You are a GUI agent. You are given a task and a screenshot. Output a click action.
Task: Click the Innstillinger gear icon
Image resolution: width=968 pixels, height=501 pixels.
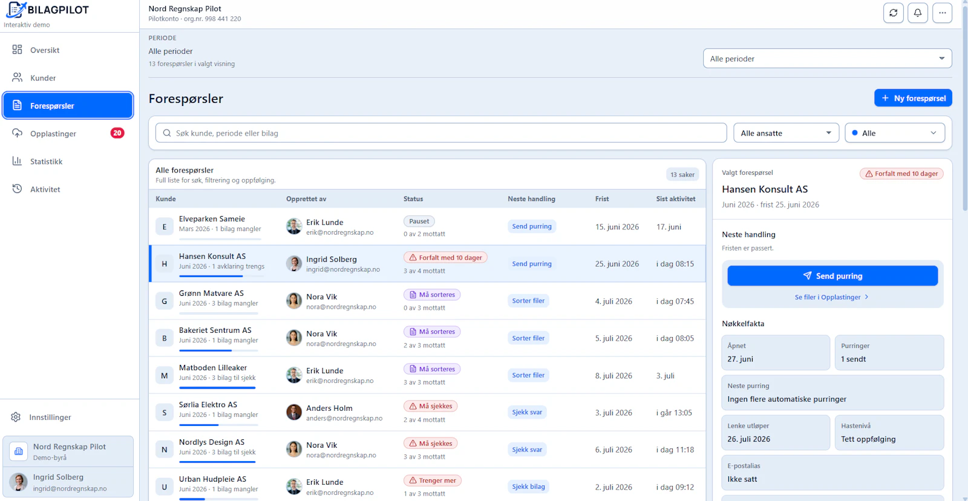click(x=16, y=417)
